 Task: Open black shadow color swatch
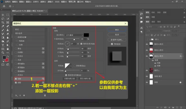[86, 35]
